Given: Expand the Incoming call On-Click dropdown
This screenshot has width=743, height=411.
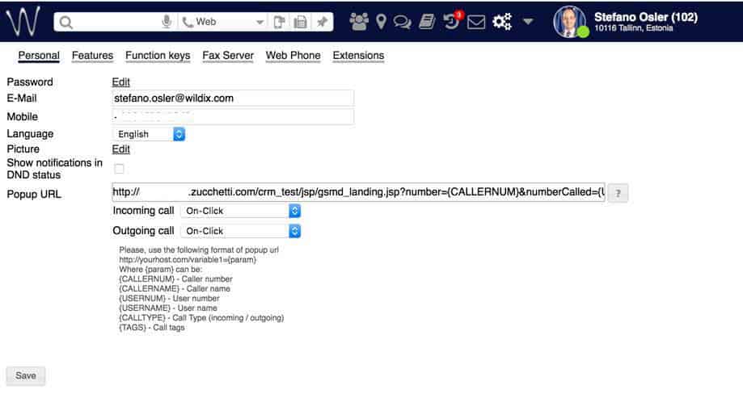Looking at the screenshot, I should (x=241, y=211).
